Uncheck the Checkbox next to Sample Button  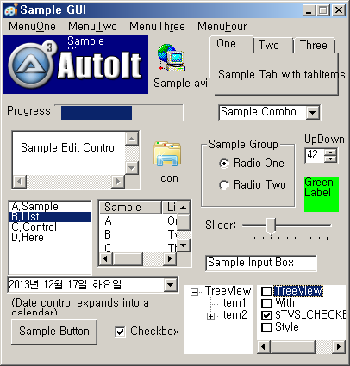click(120, 332)
